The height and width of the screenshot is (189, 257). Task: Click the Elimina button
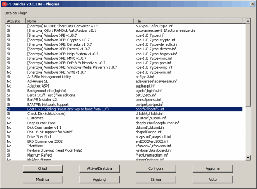pyautogui.click(x=156, y=179)
